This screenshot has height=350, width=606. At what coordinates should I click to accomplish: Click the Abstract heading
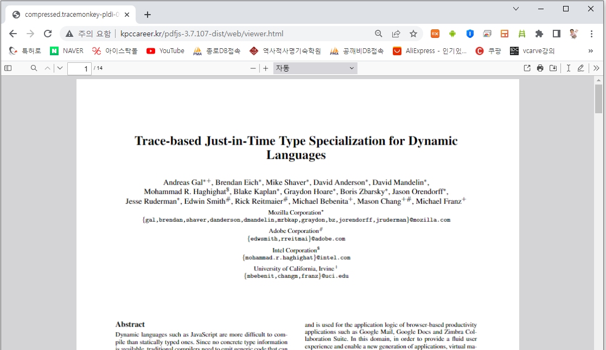[130, 325]
